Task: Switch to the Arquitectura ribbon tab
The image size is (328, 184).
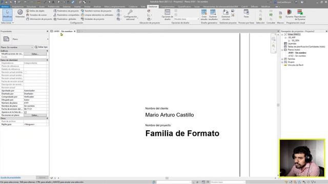Action: pyautogui.click(x=18, y=7)
